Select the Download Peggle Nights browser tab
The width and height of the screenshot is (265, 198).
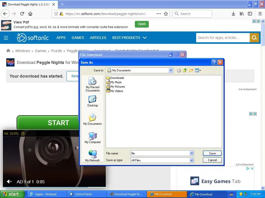click(29, 4)
